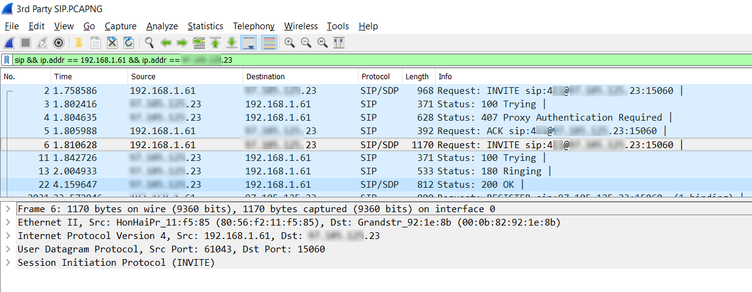
Task: Sort packets by the Time column
Action: point(90,77)
